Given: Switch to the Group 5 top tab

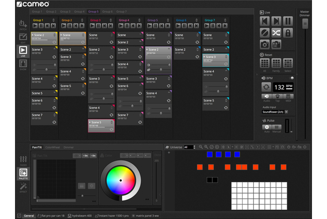Looking at the screenshot, I should (x=93, y=12).
